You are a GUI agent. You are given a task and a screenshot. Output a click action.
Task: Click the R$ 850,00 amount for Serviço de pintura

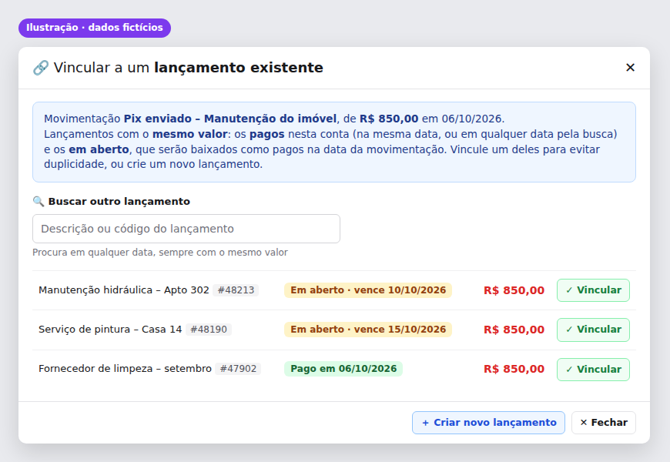[x=514, y=330]
